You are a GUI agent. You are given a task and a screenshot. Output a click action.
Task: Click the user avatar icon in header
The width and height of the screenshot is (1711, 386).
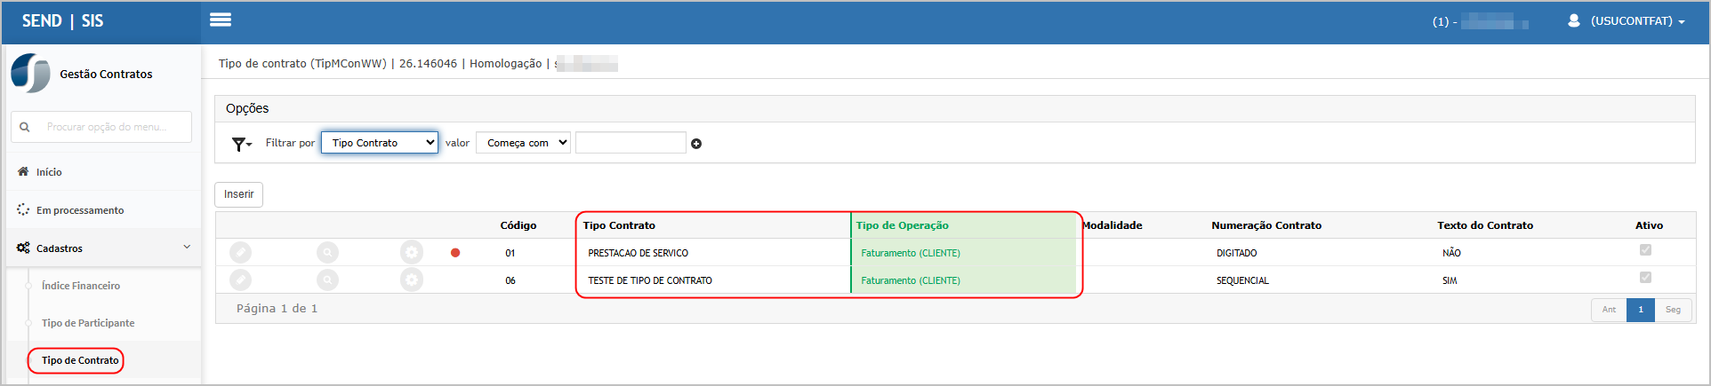click(x=1573, y=20)
